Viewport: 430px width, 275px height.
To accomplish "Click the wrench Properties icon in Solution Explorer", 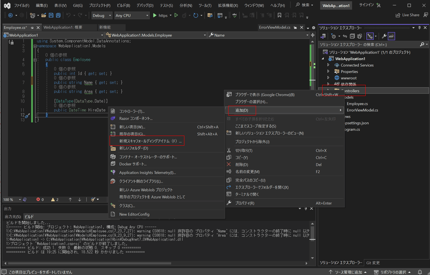I will click(384, 36).
